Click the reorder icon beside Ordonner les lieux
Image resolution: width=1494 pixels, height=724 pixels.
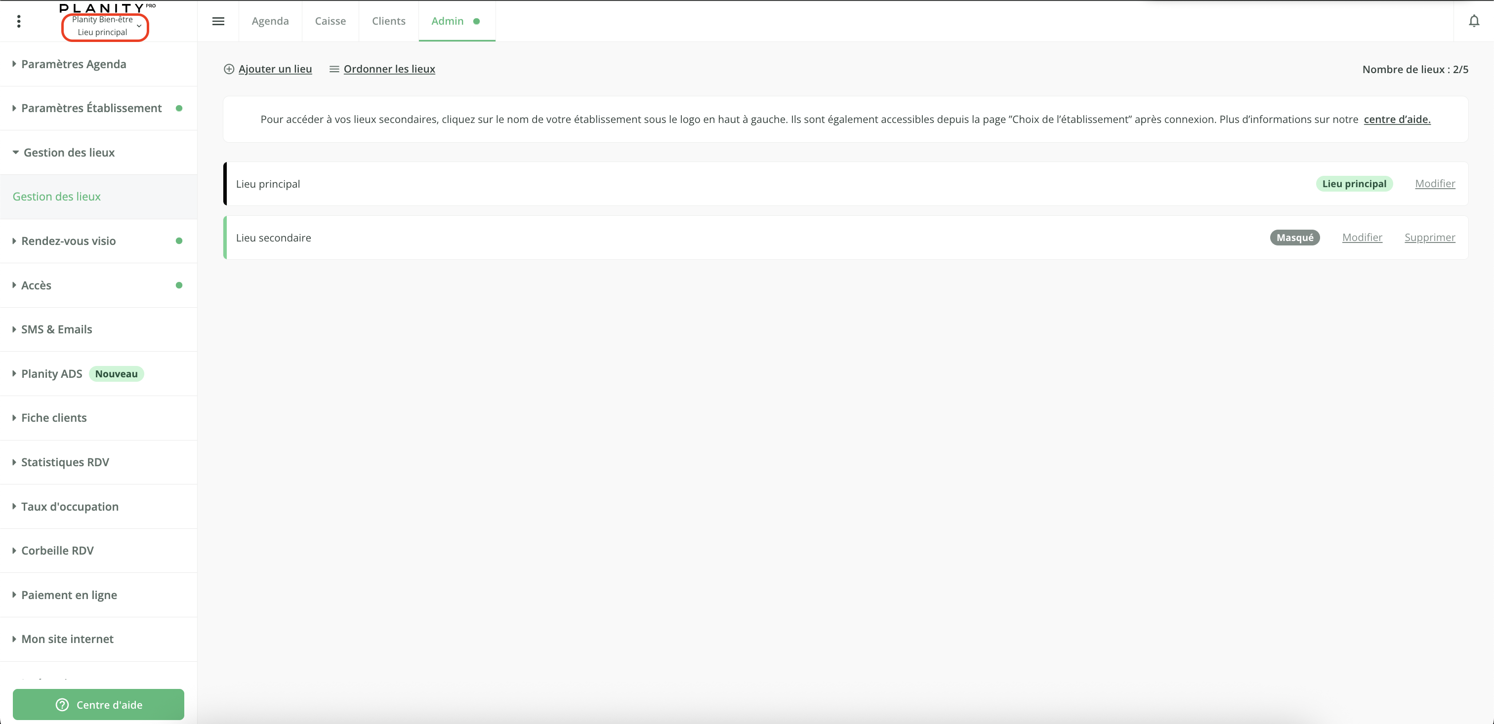[334, 69]
